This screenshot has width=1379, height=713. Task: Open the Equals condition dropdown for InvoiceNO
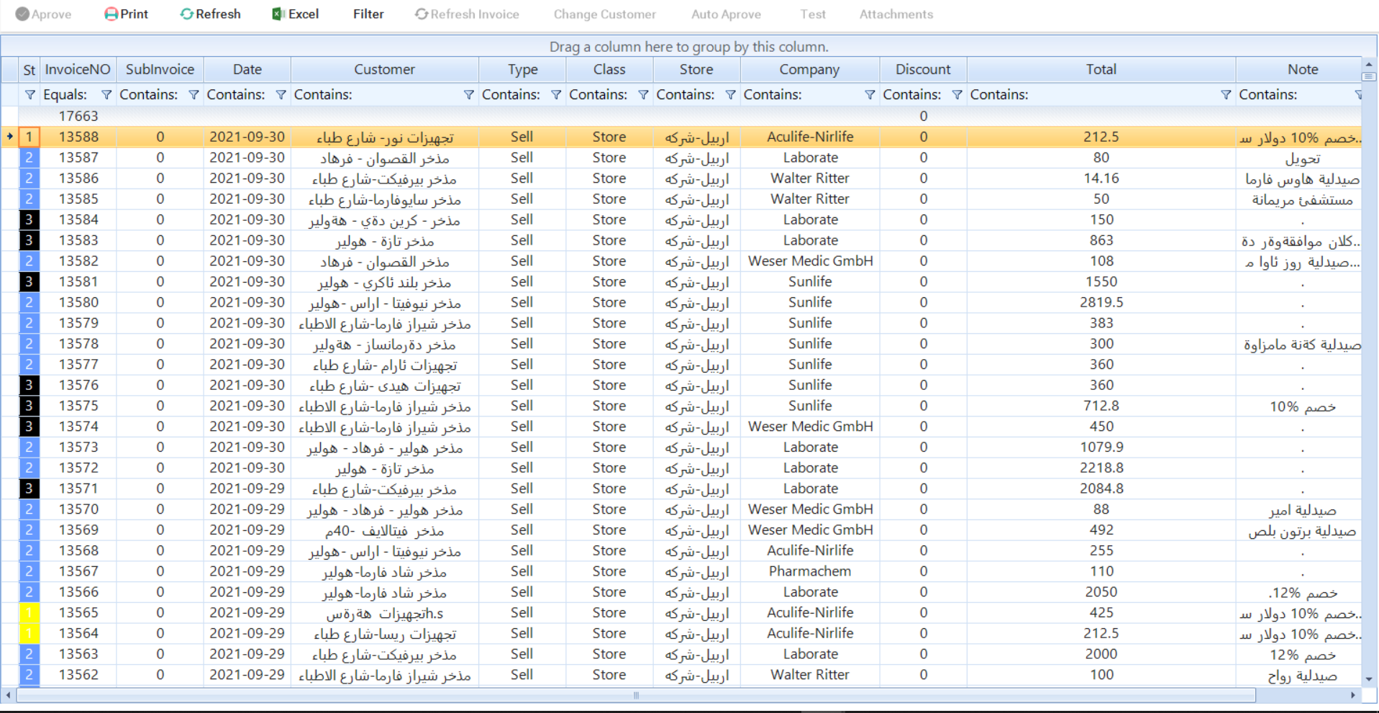click(106, 94)
